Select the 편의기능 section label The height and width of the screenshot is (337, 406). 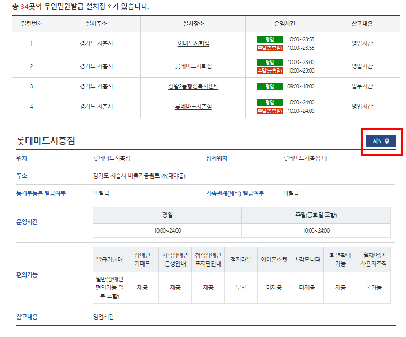coord(27,275)
